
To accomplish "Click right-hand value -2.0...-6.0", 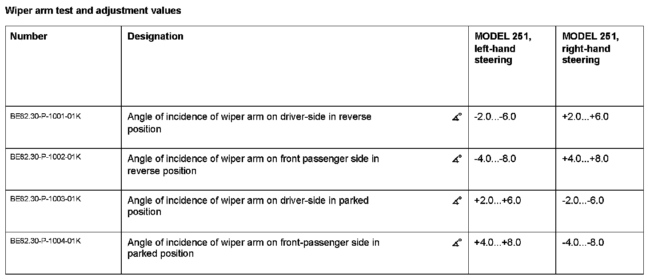I will tap(583, 201).
